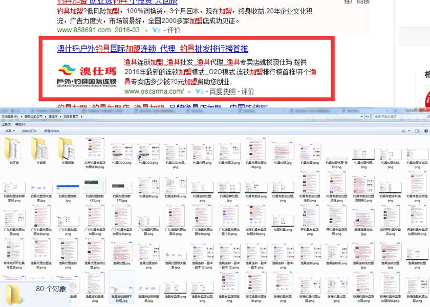Open the 长尾词类 folder
This screenshot has width=430, height=307.
(68, 150)
